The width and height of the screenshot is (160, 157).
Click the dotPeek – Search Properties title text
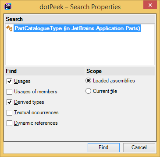point(80,7)
